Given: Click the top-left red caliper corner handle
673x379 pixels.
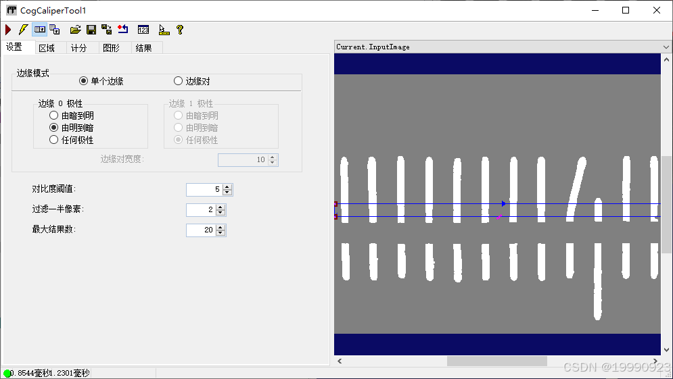Looking at the screenshot, I should click(x=335, y=204).
